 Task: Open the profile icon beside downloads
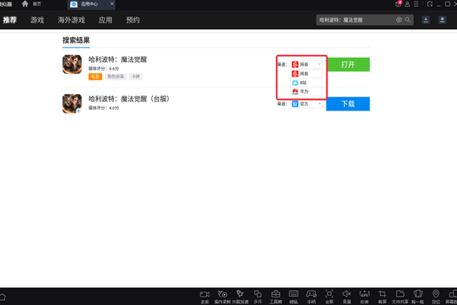(x=442, y=20)
